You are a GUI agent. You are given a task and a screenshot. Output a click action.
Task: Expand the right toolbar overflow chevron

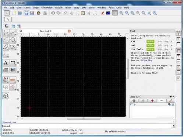(x=178, y=79)
